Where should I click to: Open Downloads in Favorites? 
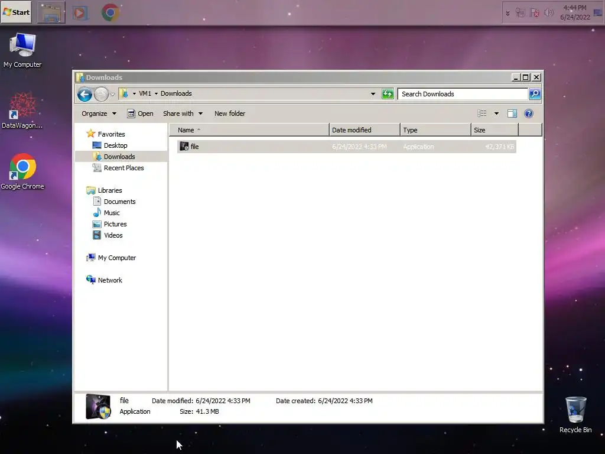pyautogui.click(x=119, y=156)
